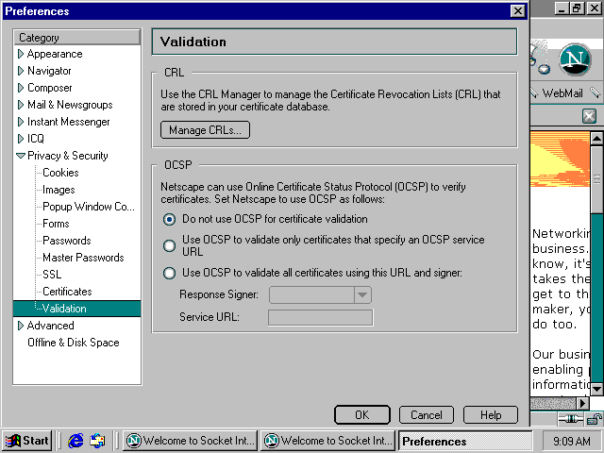Click scroll down arrow in the browser window
Viewport: 604px width, 453px height.
pyautogui.click(x=596, y=389)
